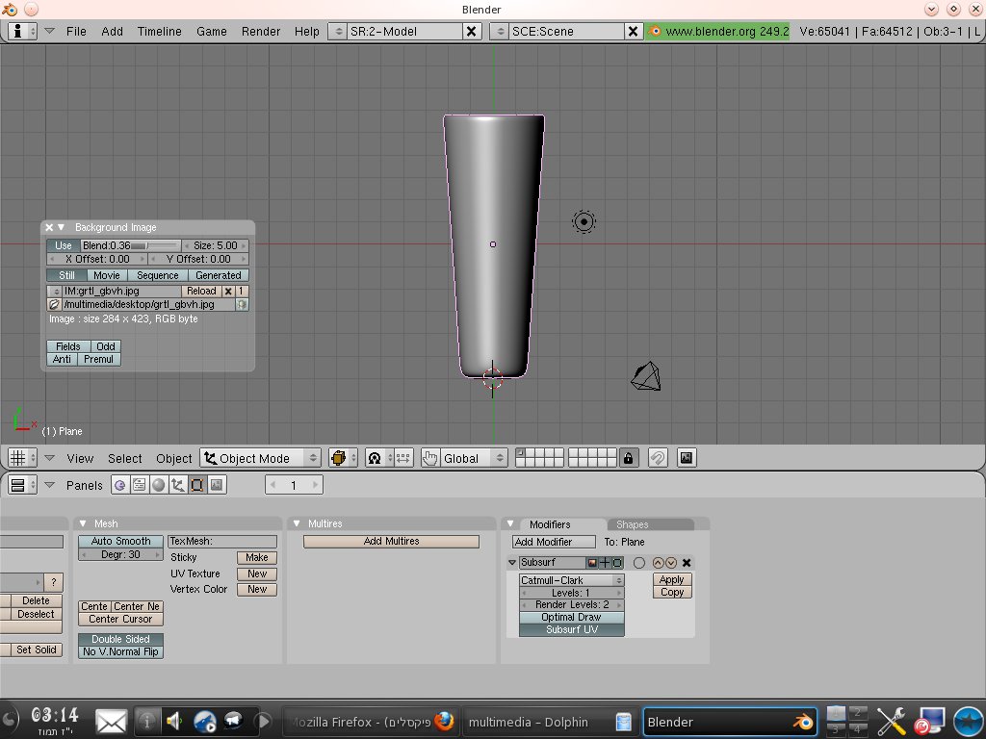Image resolution: width=986 pixels, height=739 pixels.
Task: Switch to the Shapes tab
Action: pyautogui.click(x=633, y=524)
